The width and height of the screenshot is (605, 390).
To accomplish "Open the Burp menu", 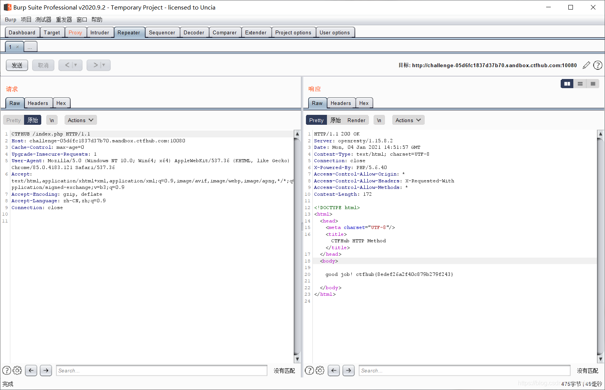I will tap(10, 19).
